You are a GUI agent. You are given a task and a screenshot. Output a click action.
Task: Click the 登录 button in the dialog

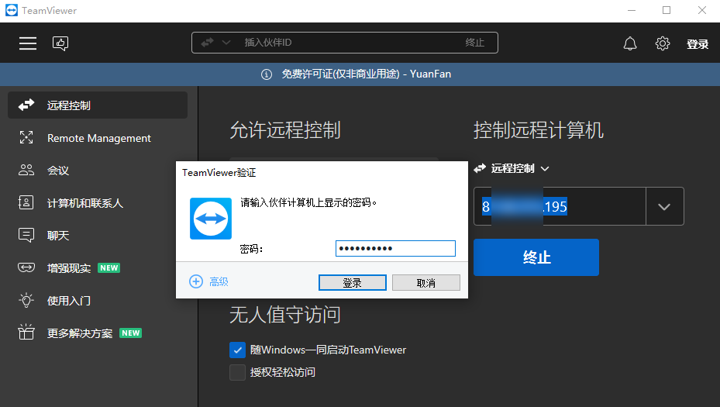coord(352,283)
